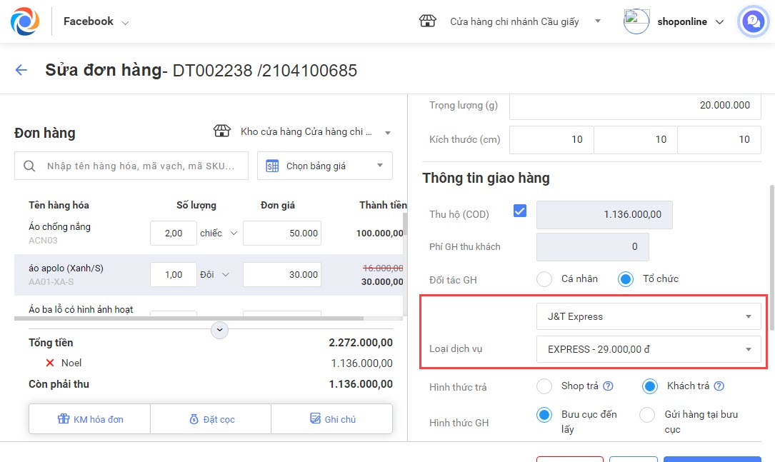Click the back arrow beside Sửa đơn hàng

coord(21,70)
